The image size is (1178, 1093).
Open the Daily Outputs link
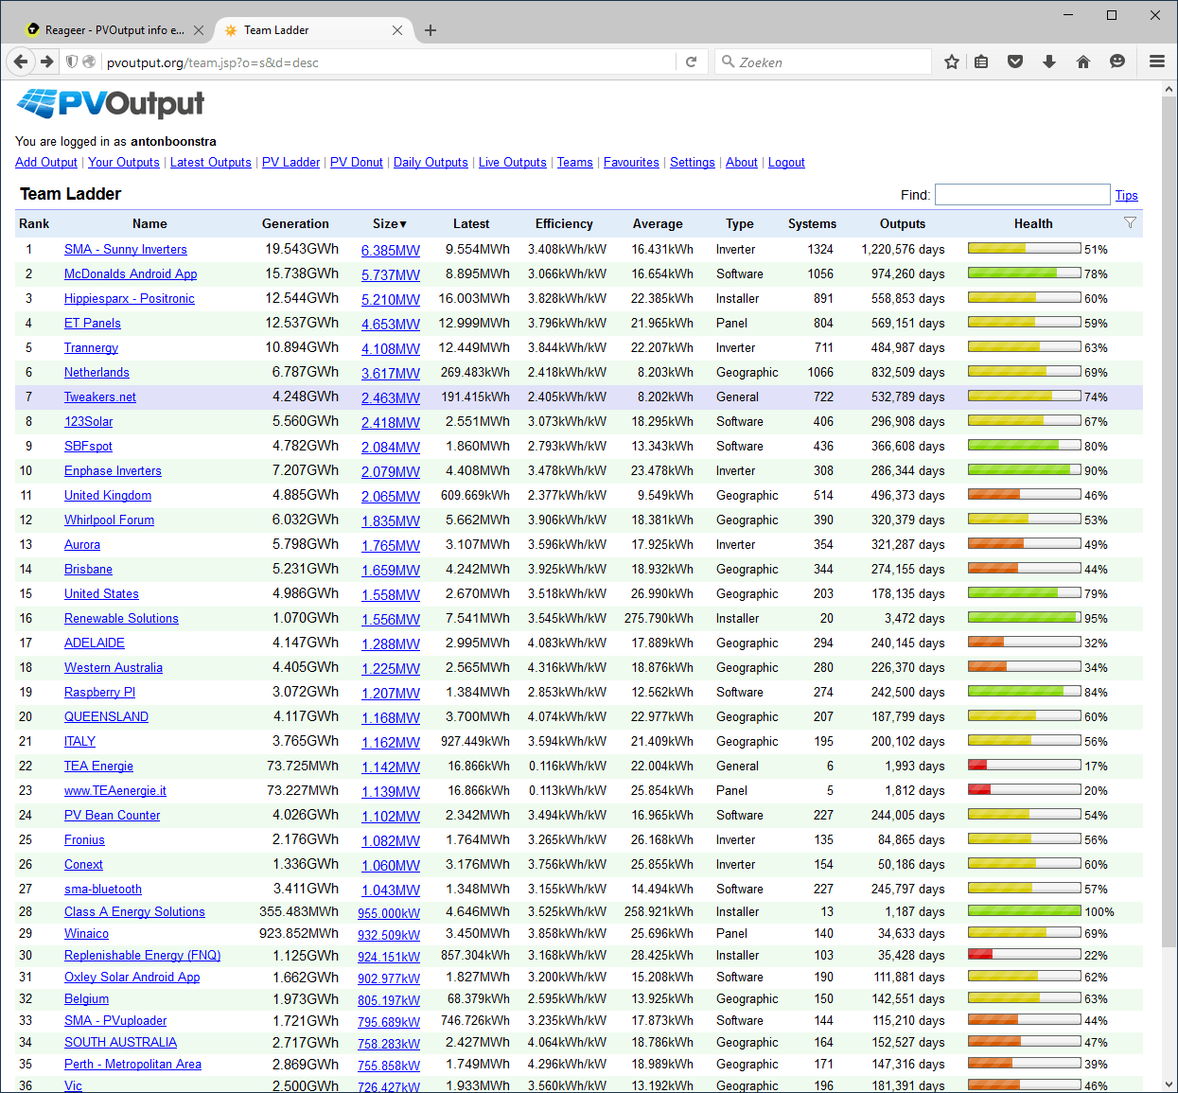point(431,163)
